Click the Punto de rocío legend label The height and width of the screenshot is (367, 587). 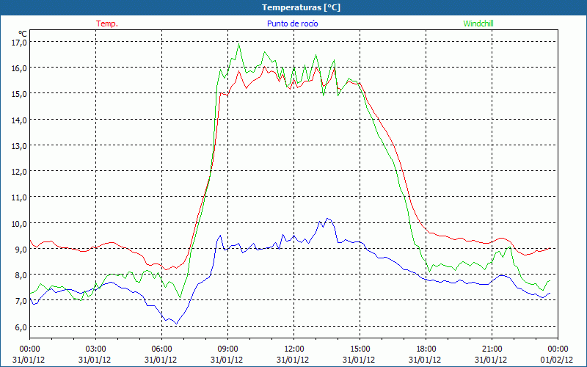pyautogui.click(x=292, y=23)
